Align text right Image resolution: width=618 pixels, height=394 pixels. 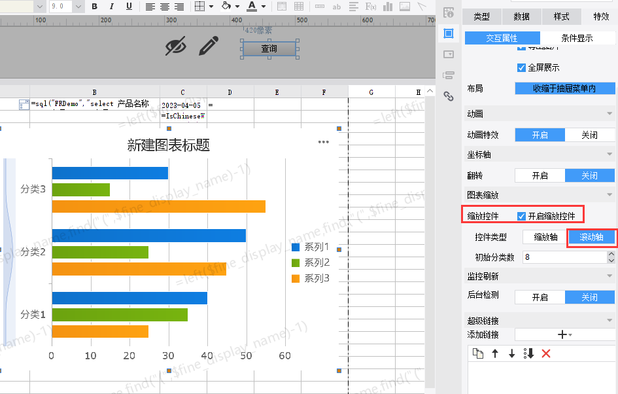[x=179, y=7]
